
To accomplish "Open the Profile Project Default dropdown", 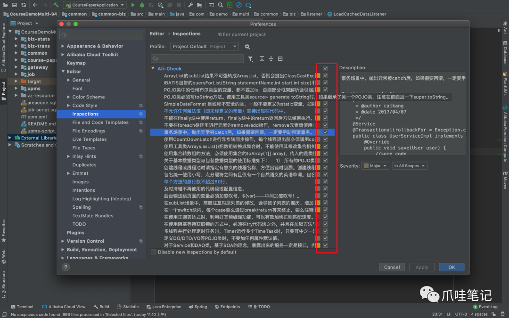I will tap(205, 46).
